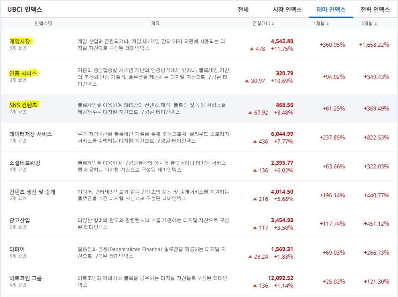Open the 디파이 index
This screenshot has height=297, width=398.
point(17,249)
